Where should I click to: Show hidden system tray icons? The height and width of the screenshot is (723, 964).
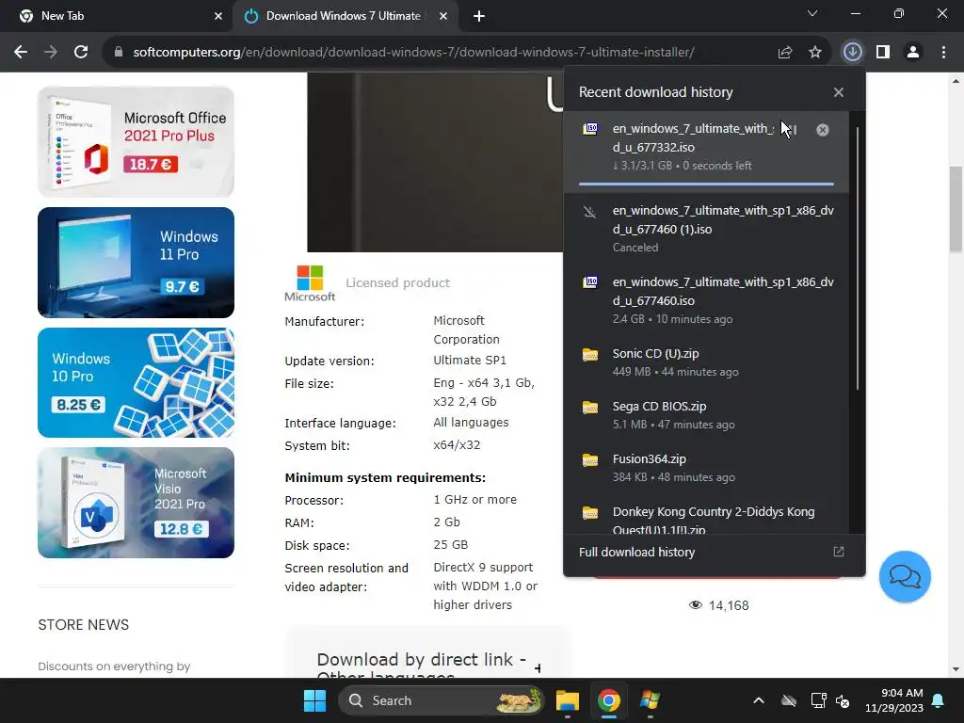coord(759,700)
